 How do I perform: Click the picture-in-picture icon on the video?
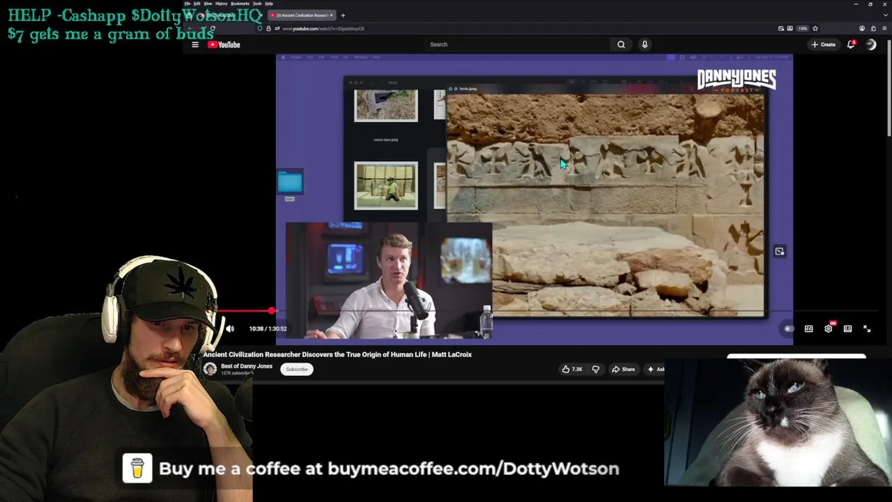click(779, 251)
